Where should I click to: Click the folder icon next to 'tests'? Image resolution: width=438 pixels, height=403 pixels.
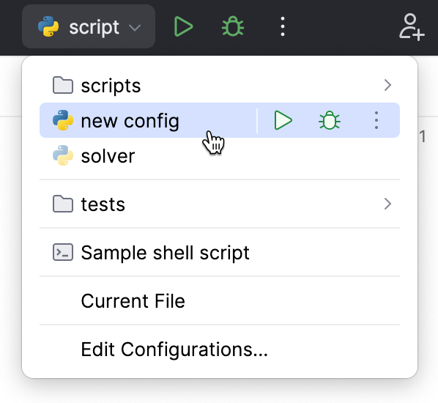point(63,204)
